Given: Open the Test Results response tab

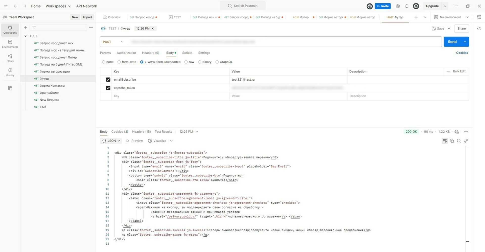Looking at the screenshot, I should click(x=163, y=132).
